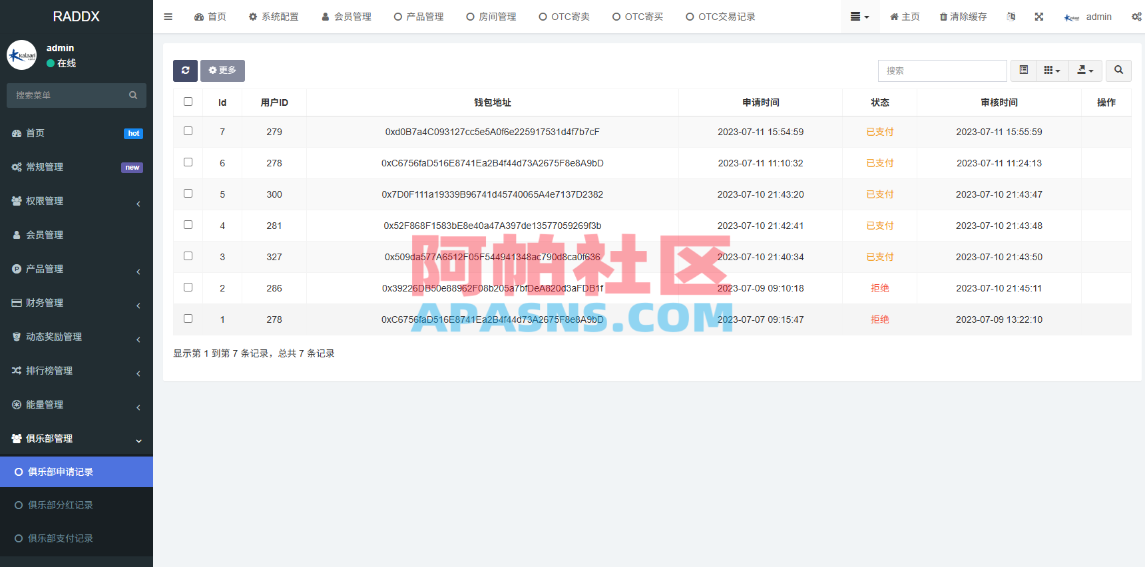
Task: Click the sidebar menu search magnifier icon
Action: tap(133, 95)
